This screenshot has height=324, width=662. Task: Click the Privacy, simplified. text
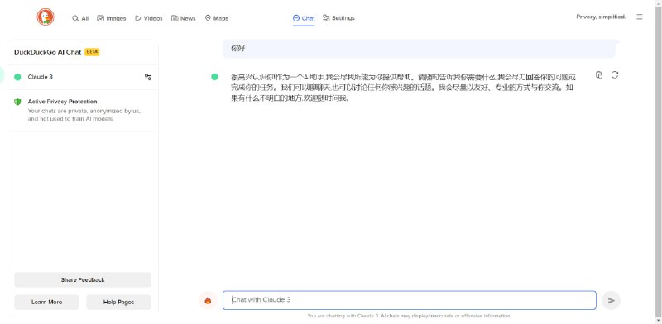pyautogui.click(x=601, y=17)
